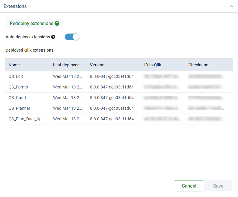Viewport: 238px width, 197px height.
Task: Click the QS_Forms version value
Action: point(112,87)
